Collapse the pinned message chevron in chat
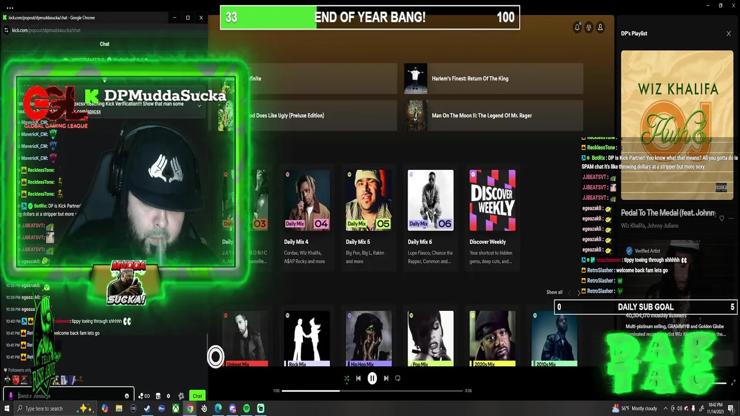740x416 pixels. (199, 106)
